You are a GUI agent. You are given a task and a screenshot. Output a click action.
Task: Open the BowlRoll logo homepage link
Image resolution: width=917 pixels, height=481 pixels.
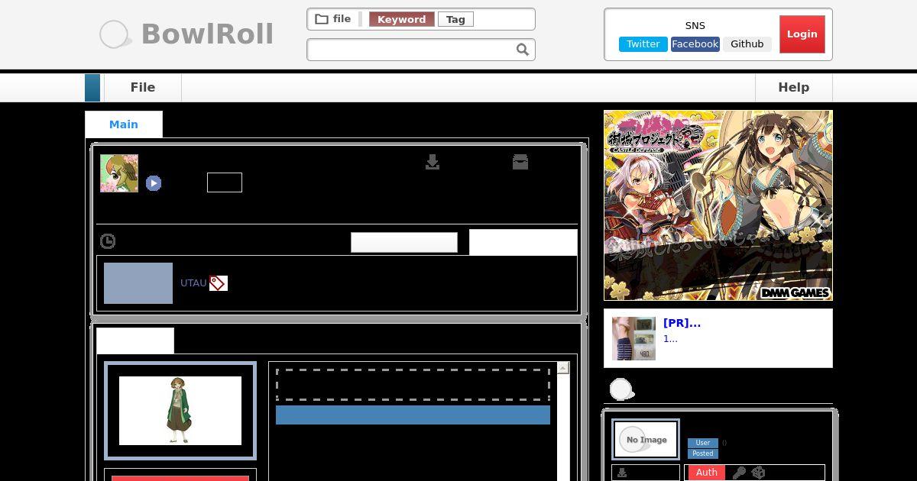click(186, 34)
